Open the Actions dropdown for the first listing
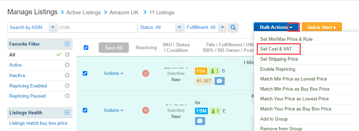359x131 pixels. [x=114, y=74]
